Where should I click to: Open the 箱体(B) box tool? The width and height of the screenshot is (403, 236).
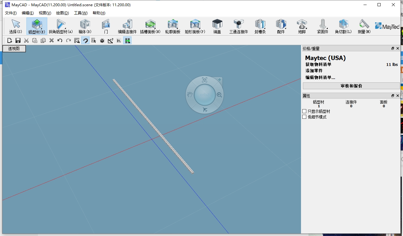point(85,26)
